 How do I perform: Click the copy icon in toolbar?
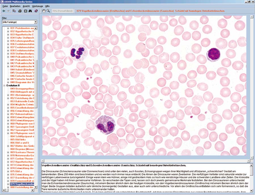click(15, 11)
